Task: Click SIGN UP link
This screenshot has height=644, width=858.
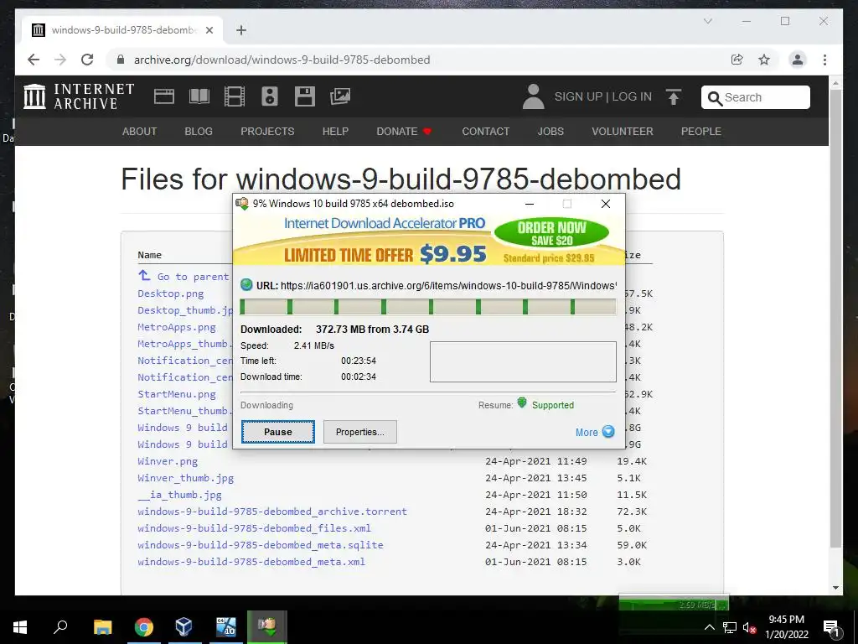Action: [578, 97]
